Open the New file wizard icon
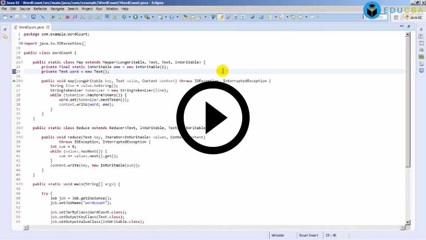Screen dimensions: 426x240 pos(5,17)
